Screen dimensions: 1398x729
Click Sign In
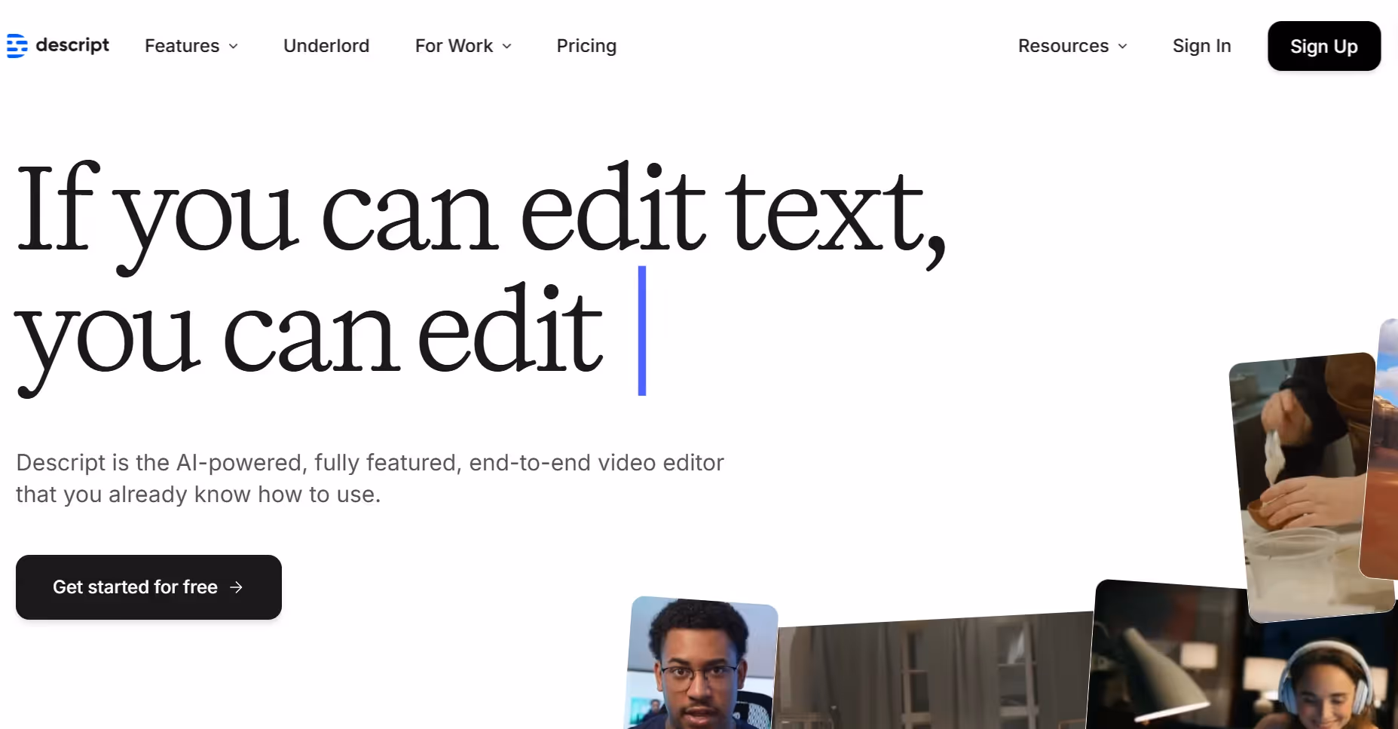point(1201,46)
